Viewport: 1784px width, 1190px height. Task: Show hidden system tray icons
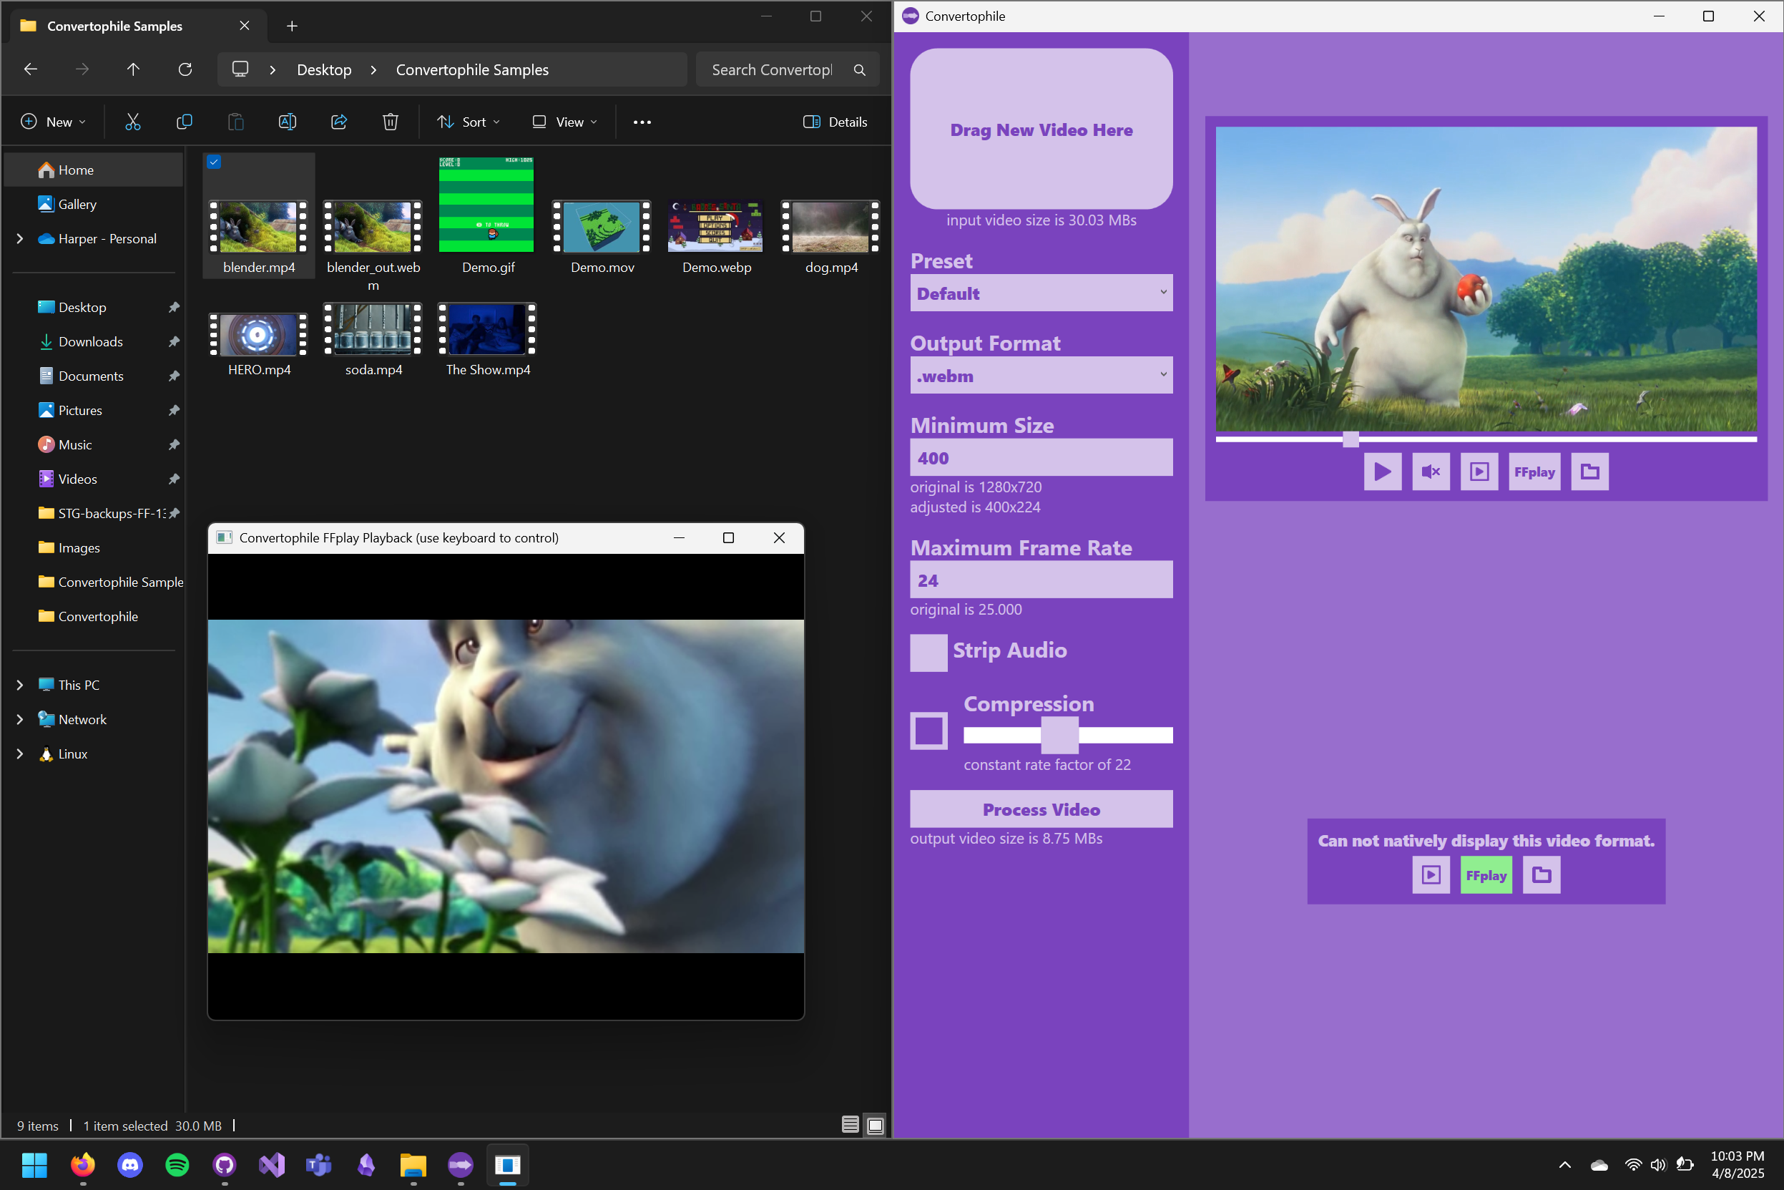point(1564,1164)
